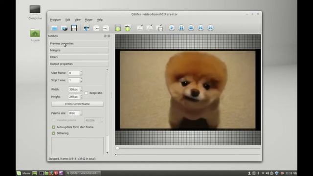
Task: Click the Toolbox vertical scrollbar
Action: click(107, 104)
